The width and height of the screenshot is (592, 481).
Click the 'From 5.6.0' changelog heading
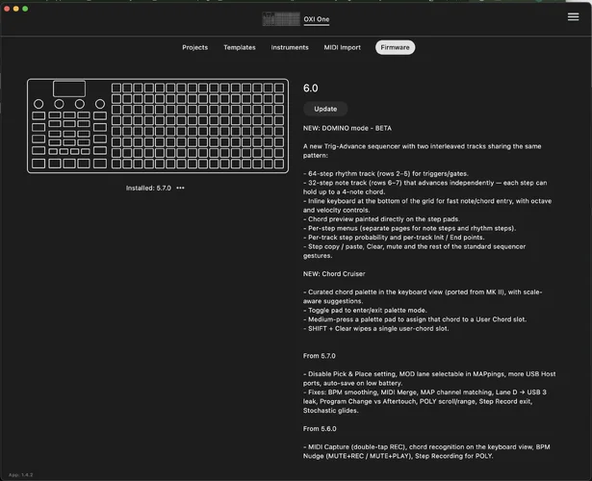[x=320, y=428]
